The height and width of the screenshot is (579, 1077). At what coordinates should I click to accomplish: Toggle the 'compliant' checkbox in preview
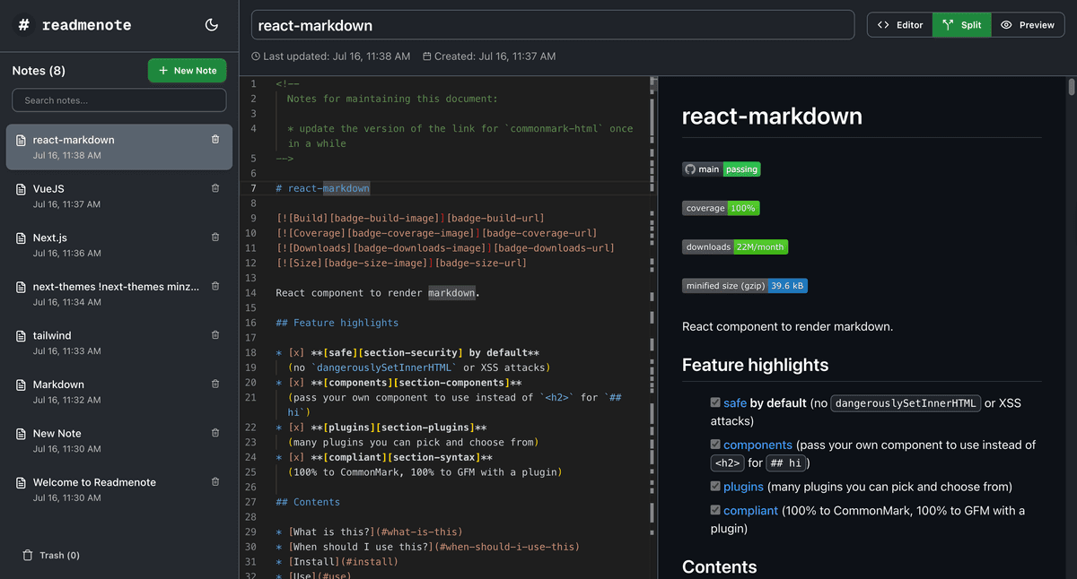click(715, 510)
